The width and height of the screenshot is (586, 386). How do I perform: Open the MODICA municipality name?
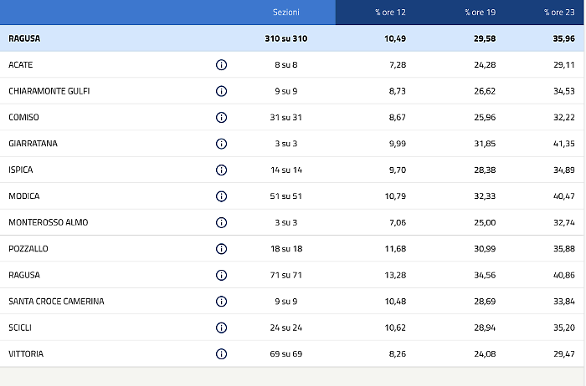click(24, 196)
